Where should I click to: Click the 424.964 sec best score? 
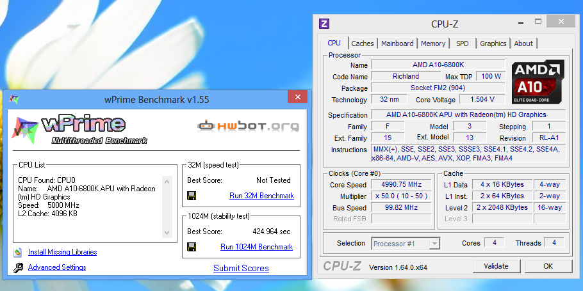pos(272,232)
